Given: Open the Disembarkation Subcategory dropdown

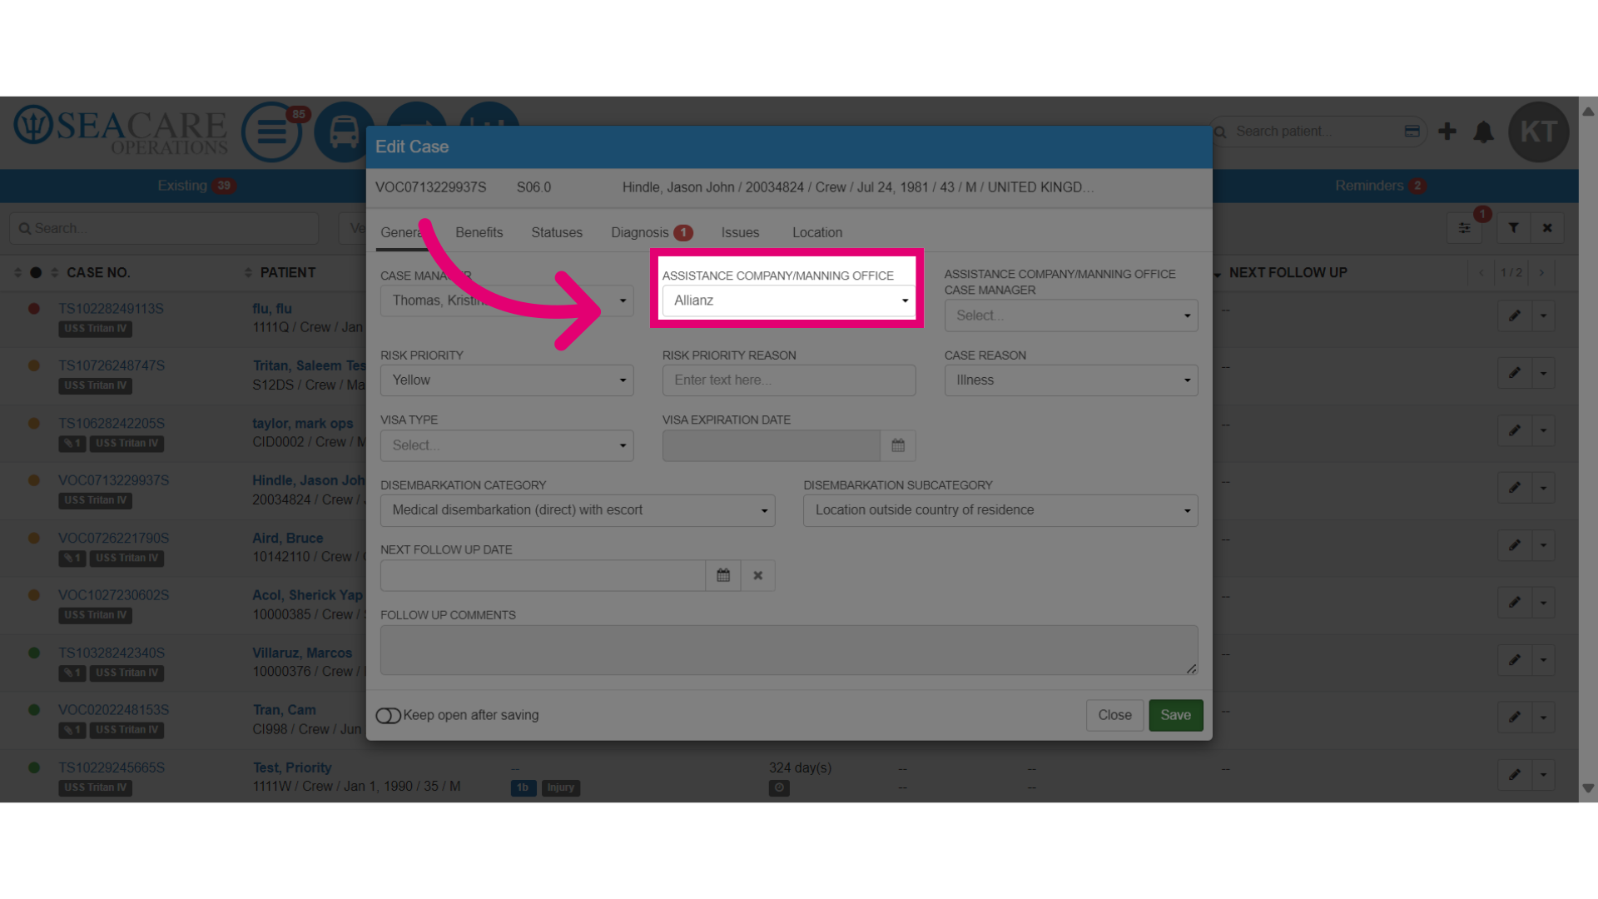Looking at the screenshot, I should pyautogui.click(x=1000, y=510).
